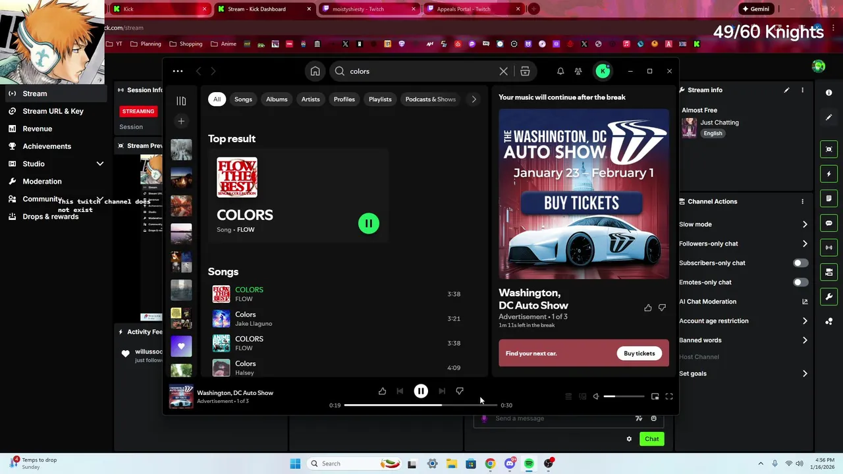The image size is (843, 474).
Task: Thumbs-up the Washington DC Auto Show ad panel
Action: 648,307
